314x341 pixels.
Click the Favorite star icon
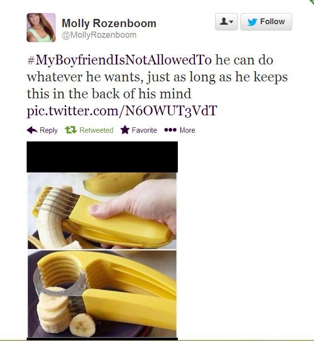pyautogui.click(x=125, y=130)
